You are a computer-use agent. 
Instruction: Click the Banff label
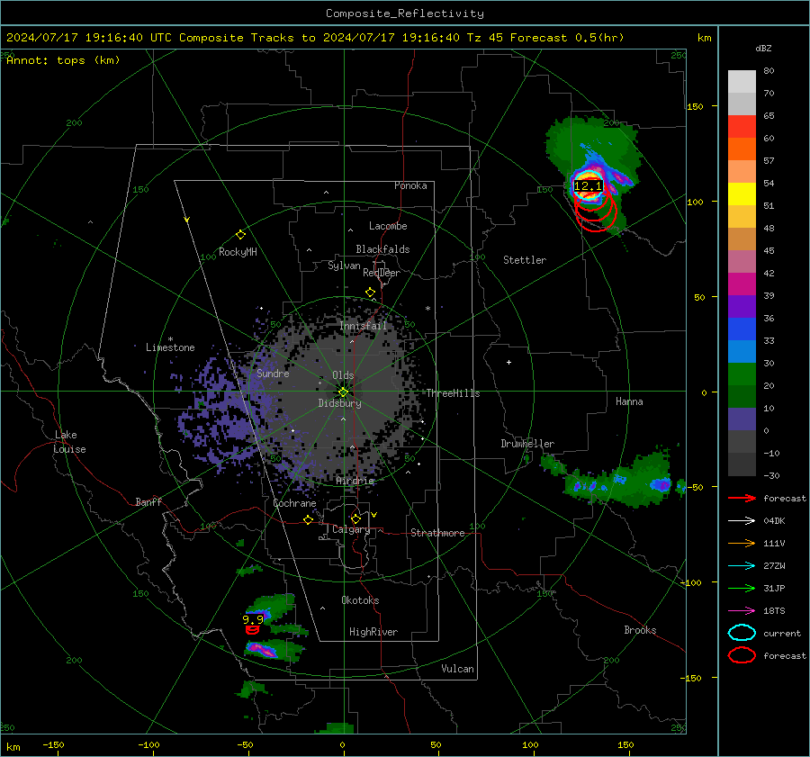pyautogui.click(x=148, y=501)
